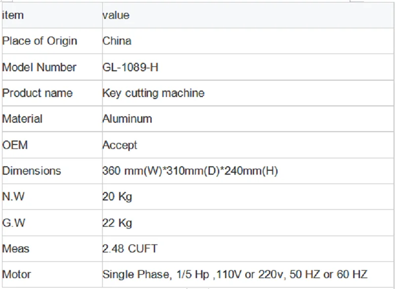The image size is (395, 289).
Task: Click the 'China' value cell
Action: [x=117, y=41]
